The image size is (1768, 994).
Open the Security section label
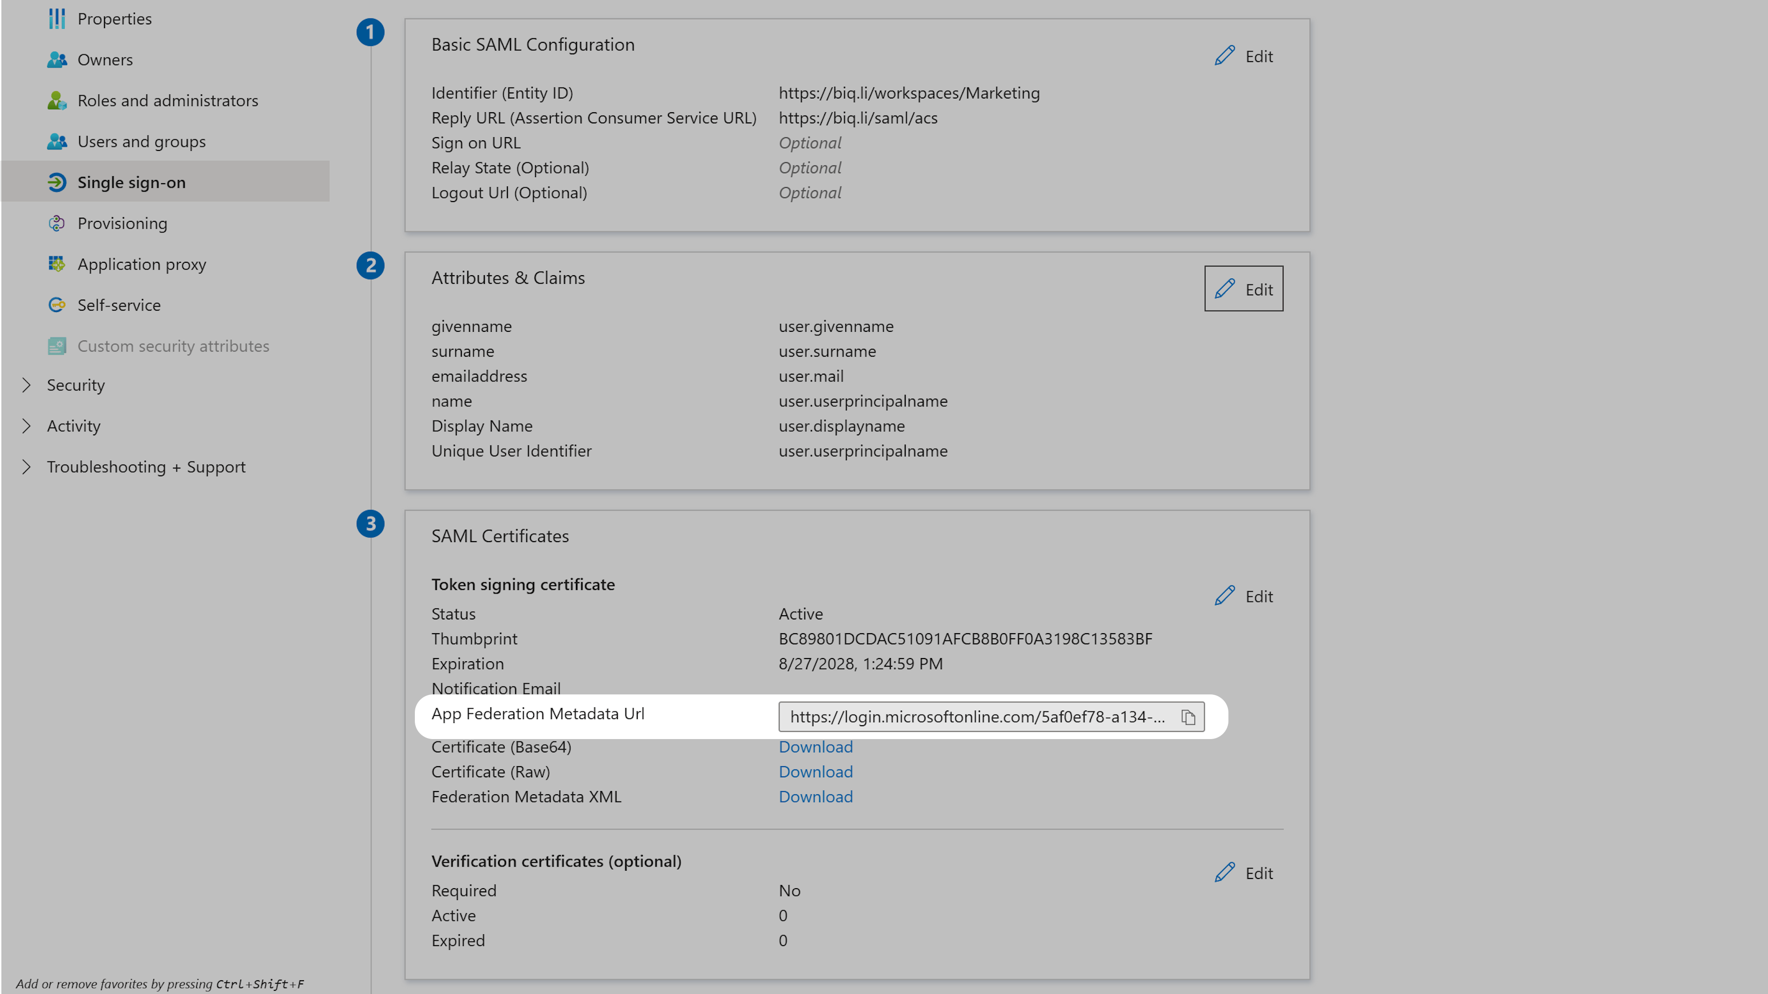76,385
